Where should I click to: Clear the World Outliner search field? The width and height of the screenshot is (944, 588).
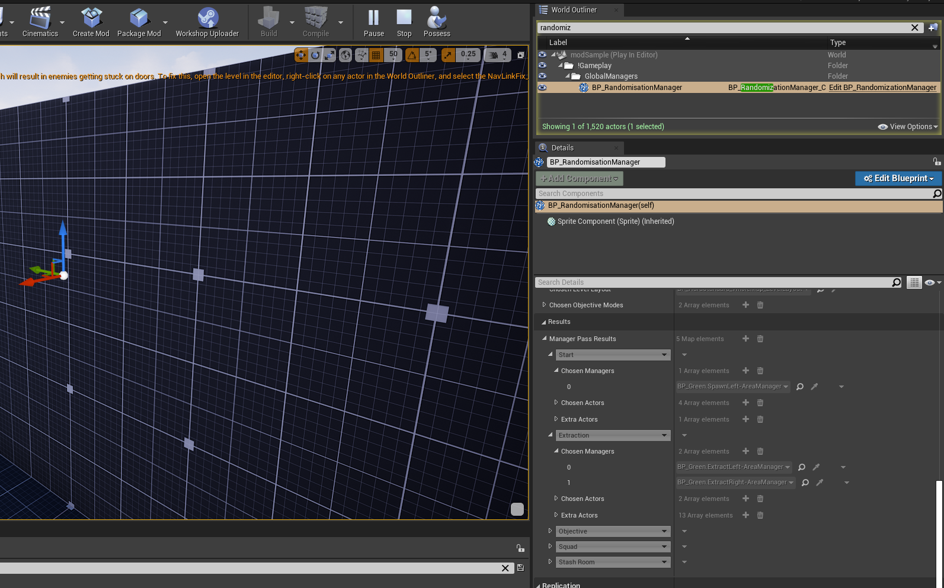tap(914, 28)
